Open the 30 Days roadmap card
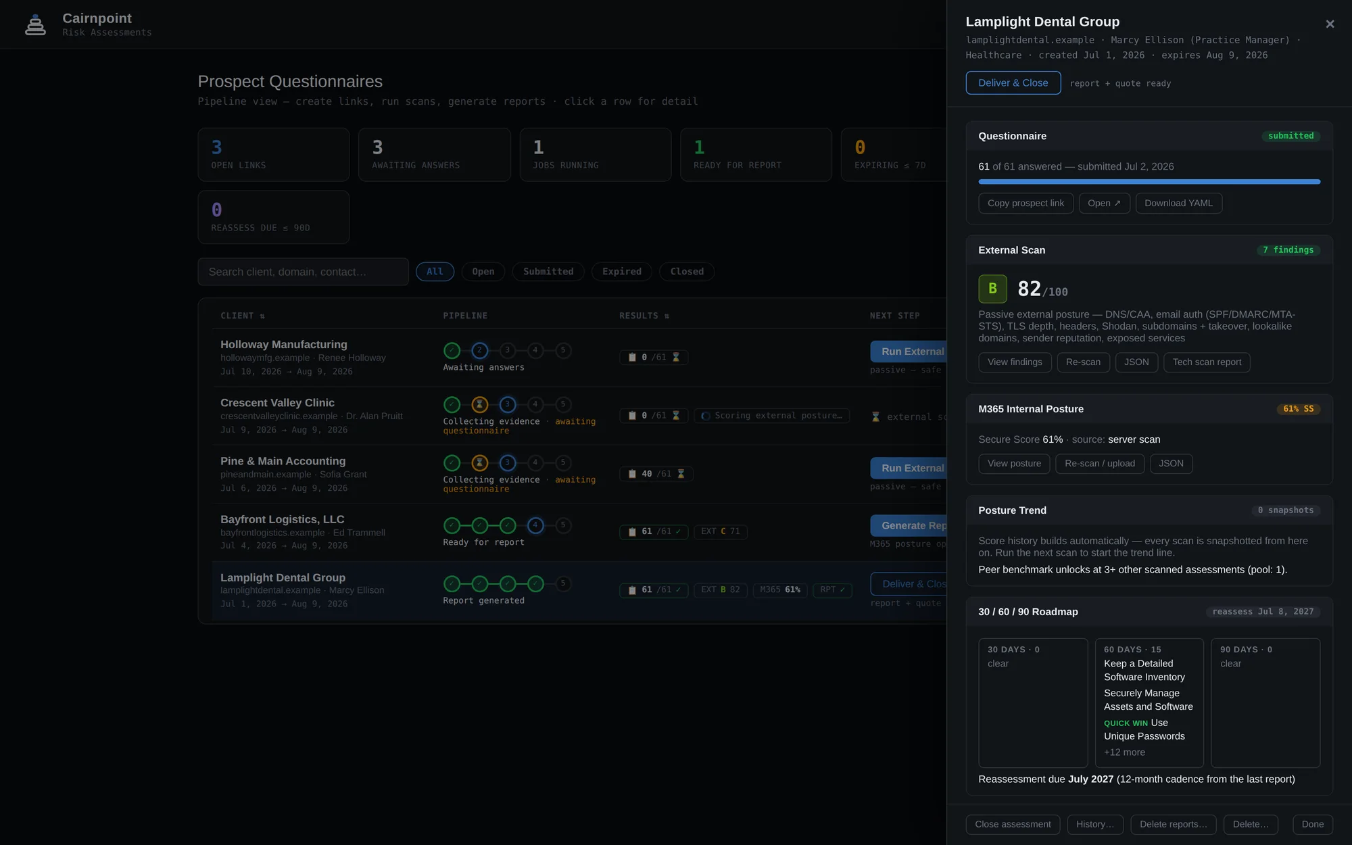The height and width of the screenshot is (845, 1352). pos(1033,702)
